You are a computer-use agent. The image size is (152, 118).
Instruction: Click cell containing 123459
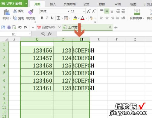[x=37, y=73]
